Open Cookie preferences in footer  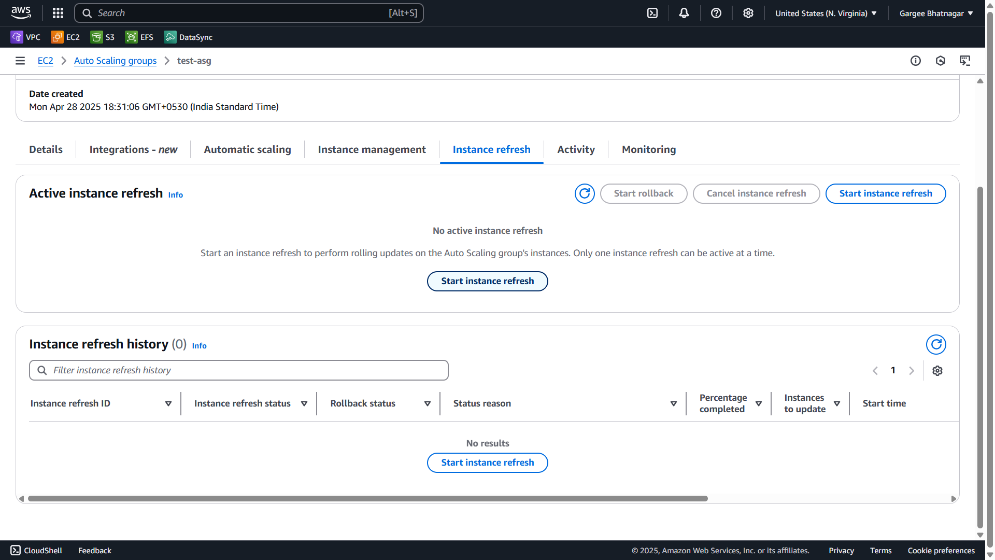pyautogui.click(x=941, y=550)
